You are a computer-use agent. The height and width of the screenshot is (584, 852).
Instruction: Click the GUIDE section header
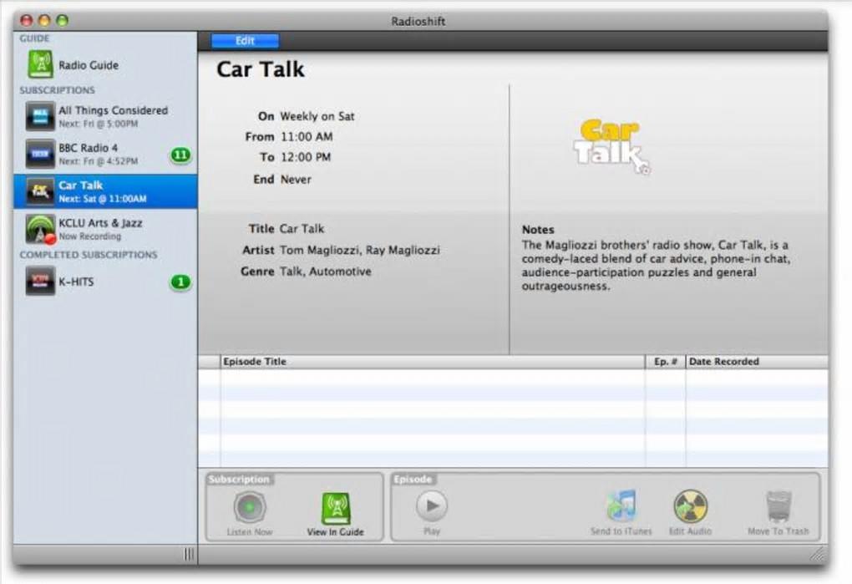coord(34,38)
